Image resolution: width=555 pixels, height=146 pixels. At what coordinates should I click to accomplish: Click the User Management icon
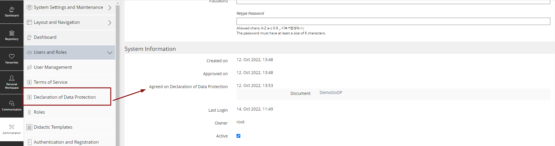click(29, 67)
